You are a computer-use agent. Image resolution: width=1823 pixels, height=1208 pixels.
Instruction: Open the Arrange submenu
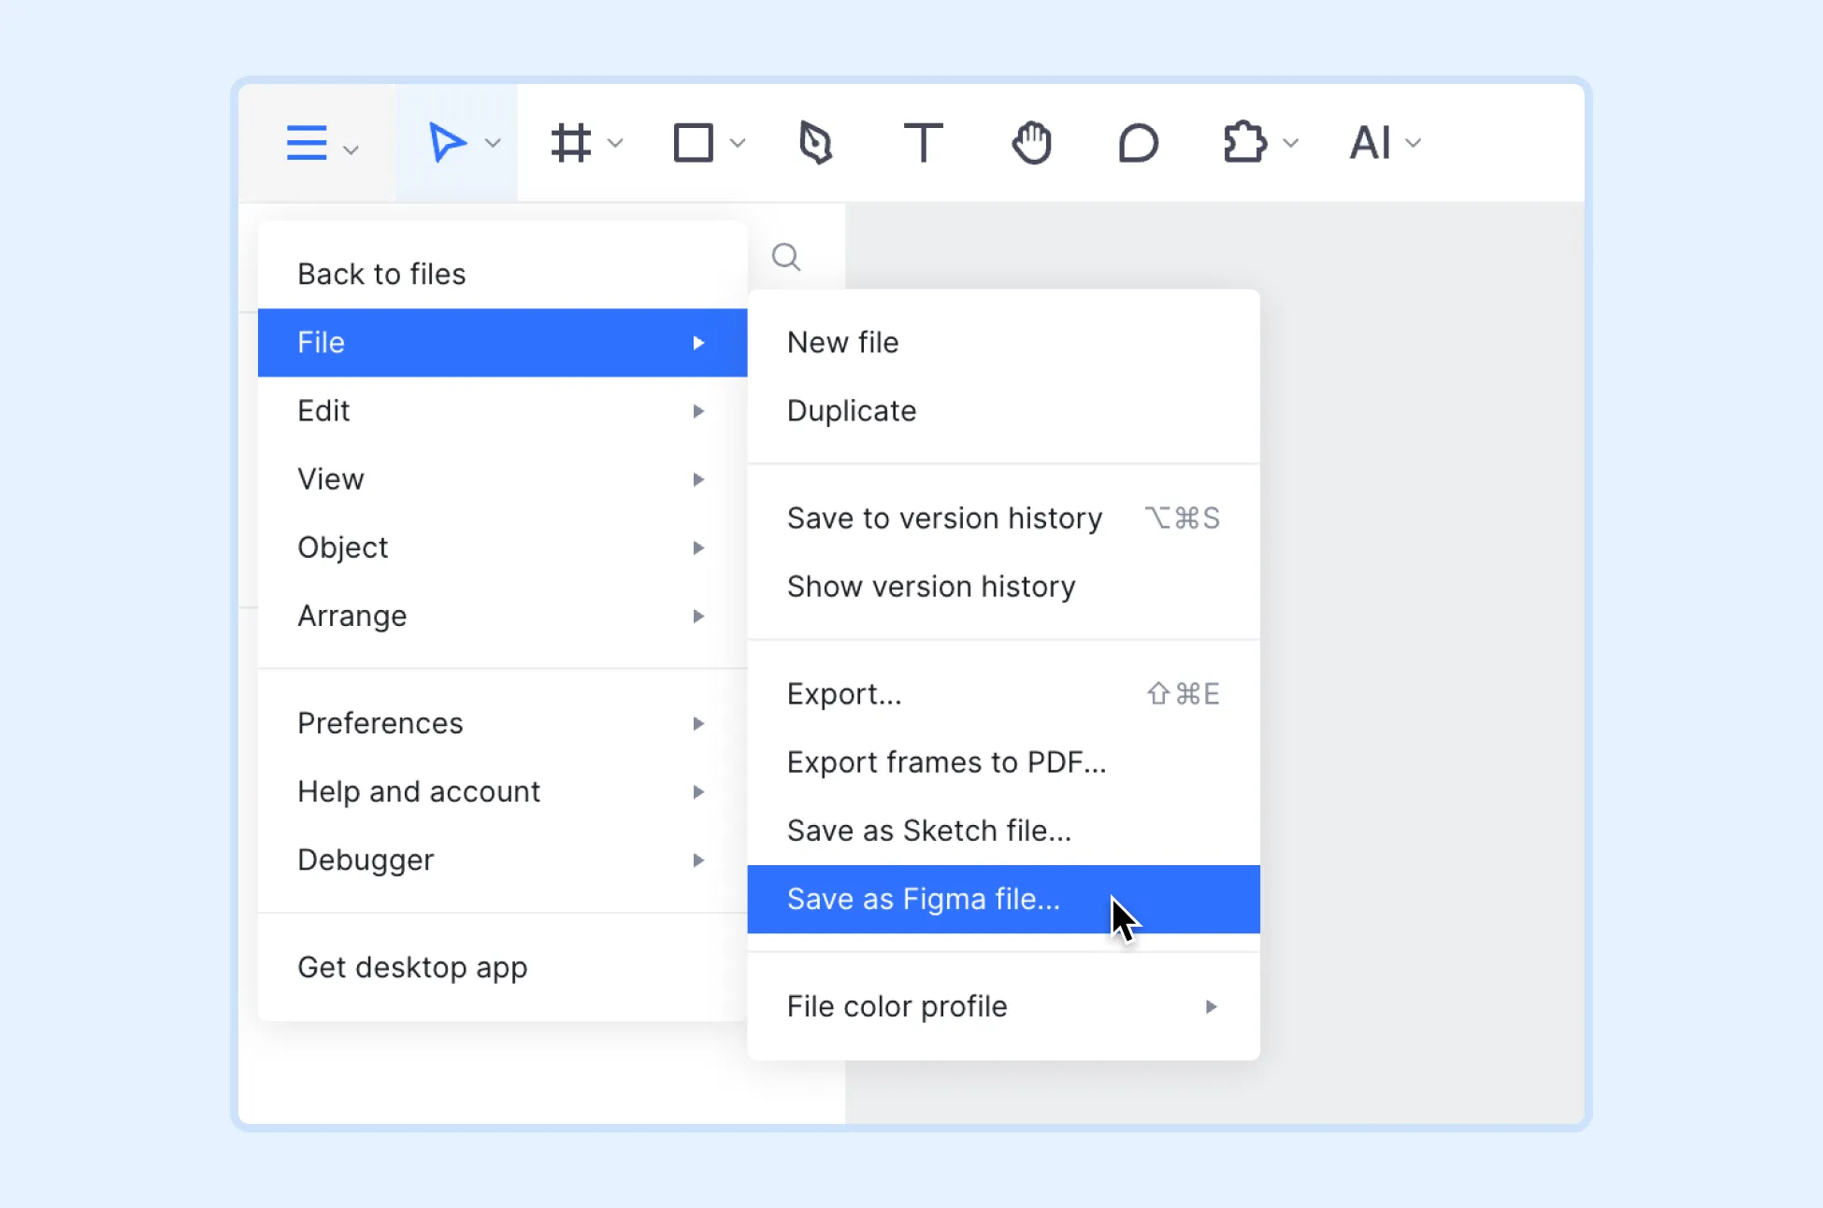pyautogui.click(x=502, y=616)
